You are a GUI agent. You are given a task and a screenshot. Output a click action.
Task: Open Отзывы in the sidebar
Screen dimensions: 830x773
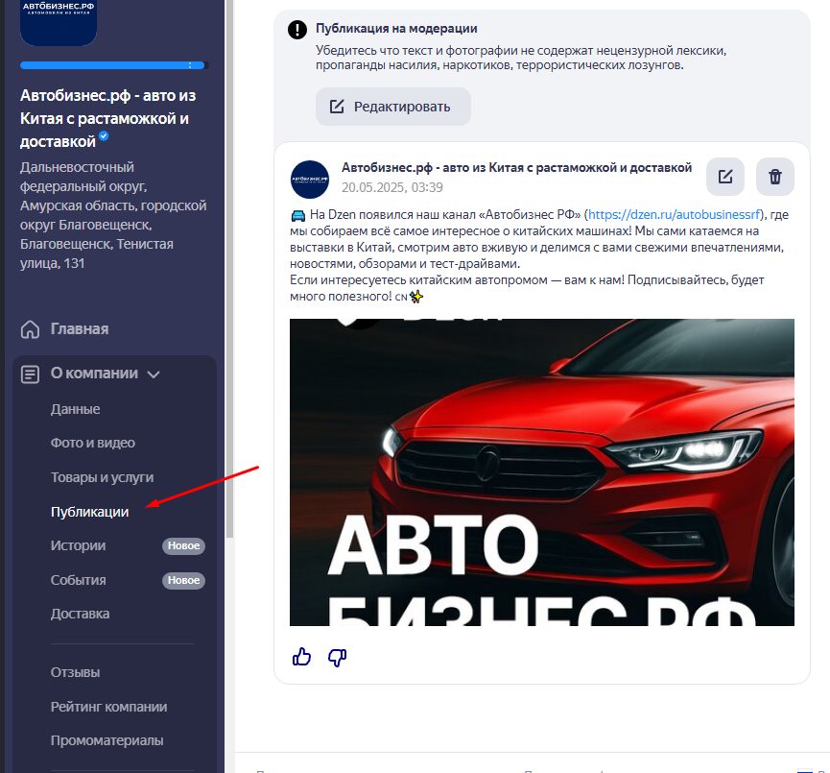coord(75,672)
